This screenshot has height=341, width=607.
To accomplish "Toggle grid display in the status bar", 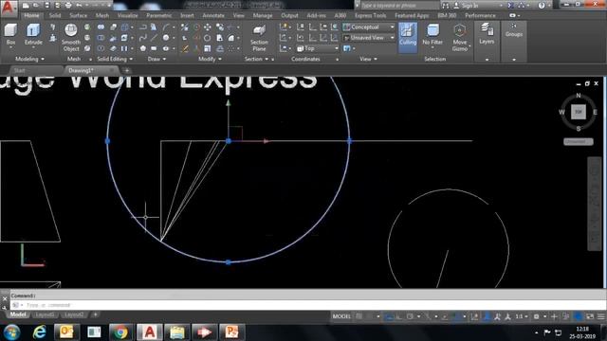I will (359, 316).
